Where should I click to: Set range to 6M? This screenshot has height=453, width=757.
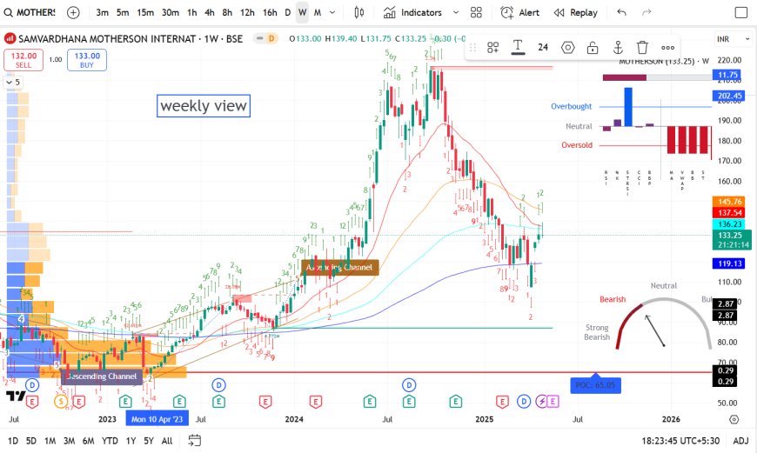pyautogui.click(x=89, y=441)
